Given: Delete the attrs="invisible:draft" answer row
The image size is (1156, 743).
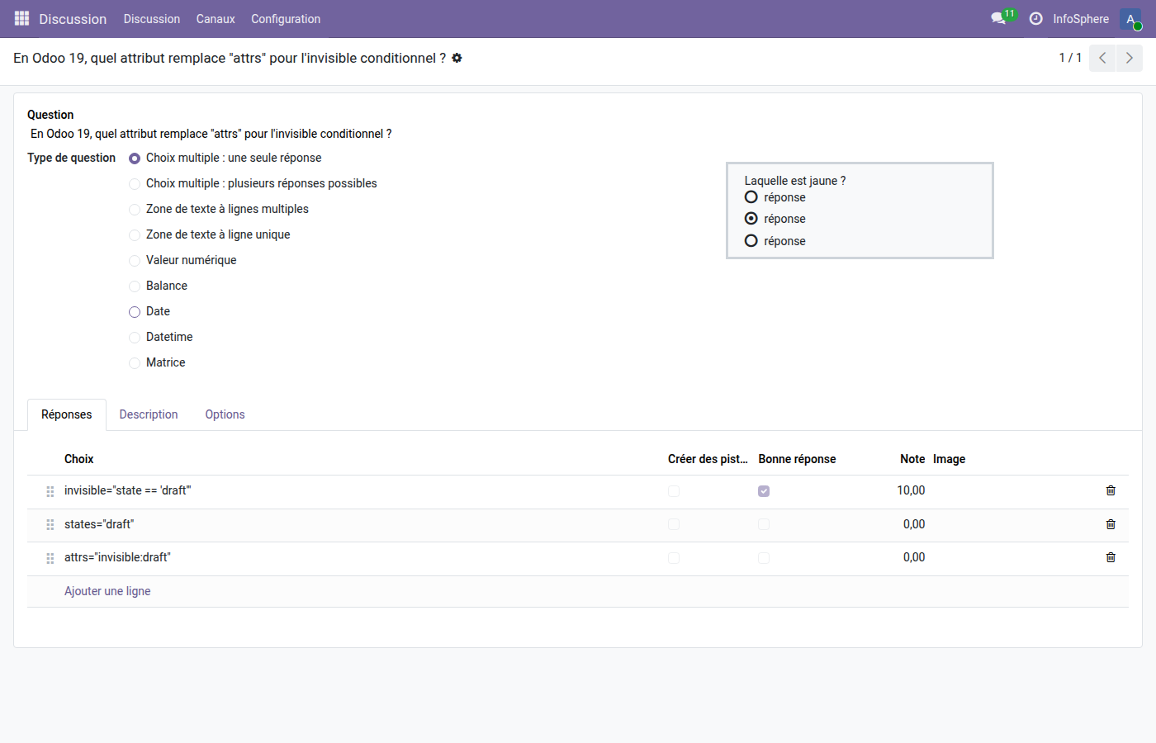Looking at the screenshot, I should coord(1111,557).
